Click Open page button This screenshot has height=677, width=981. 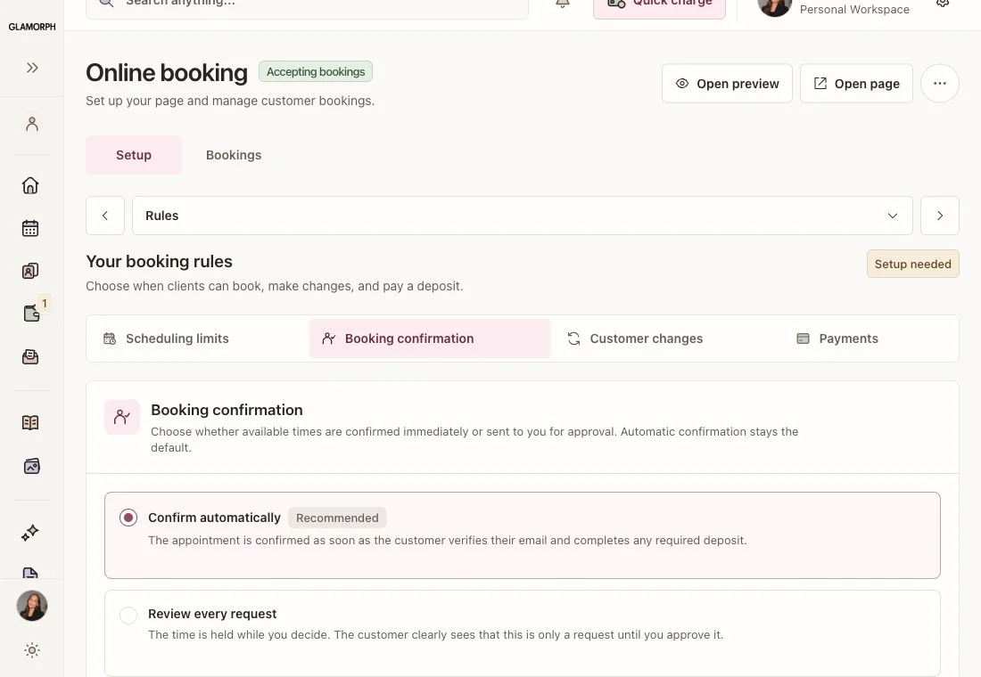[x=856, y=83]
